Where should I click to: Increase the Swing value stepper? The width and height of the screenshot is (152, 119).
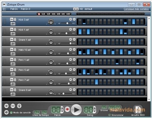(95, 108)
